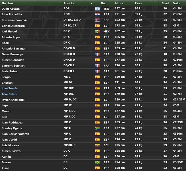This screenshot has height=171, width=186.
Task: Select the Momo player name
Action: (6, 111)
